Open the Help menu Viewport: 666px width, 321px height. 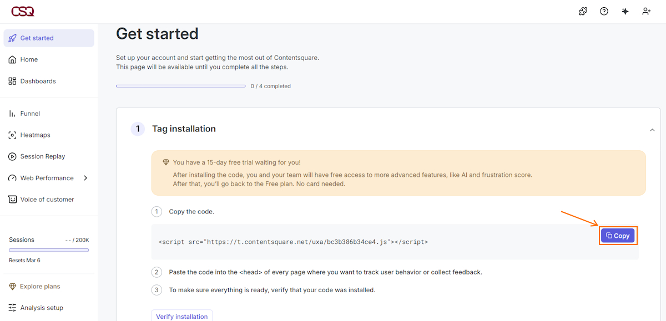click(604, 11)
